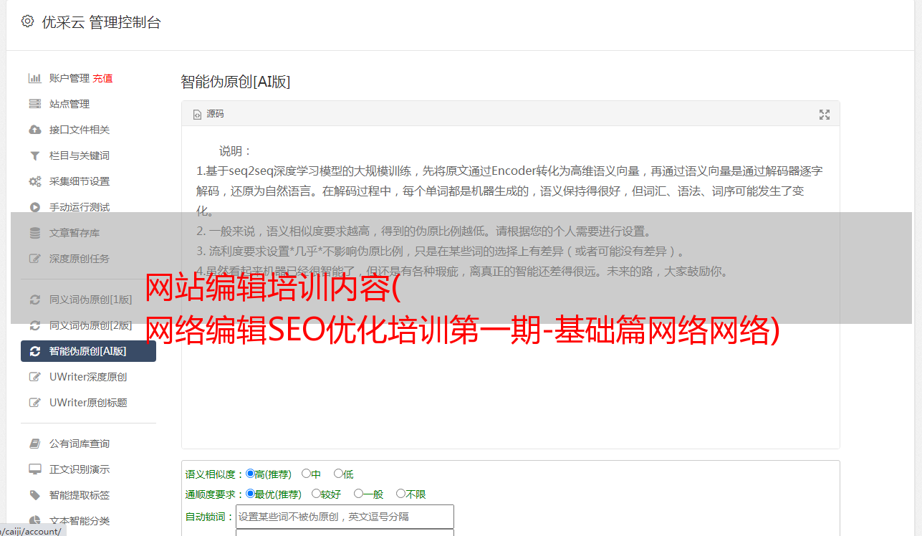Viewport: 922px width, 536px height.
Task: Click the gear icon beside 优采云 管理控制台
Action: click(x=27, y=21)
